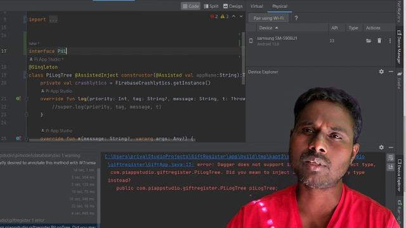The height and width of the screenshot is (228, 406).
Task: Click the editor horizontal scrollbar
Action: (x=112, y=140)
